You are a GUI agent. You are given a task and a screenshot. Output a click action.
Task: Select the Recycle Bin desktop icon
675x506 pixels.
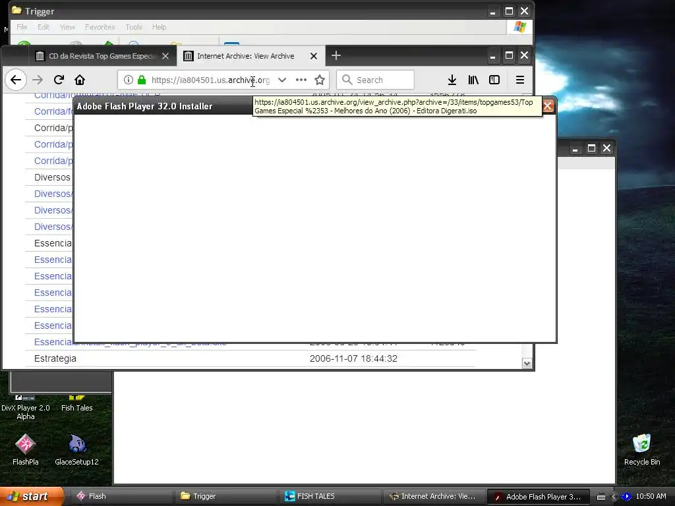click(642, 450)
